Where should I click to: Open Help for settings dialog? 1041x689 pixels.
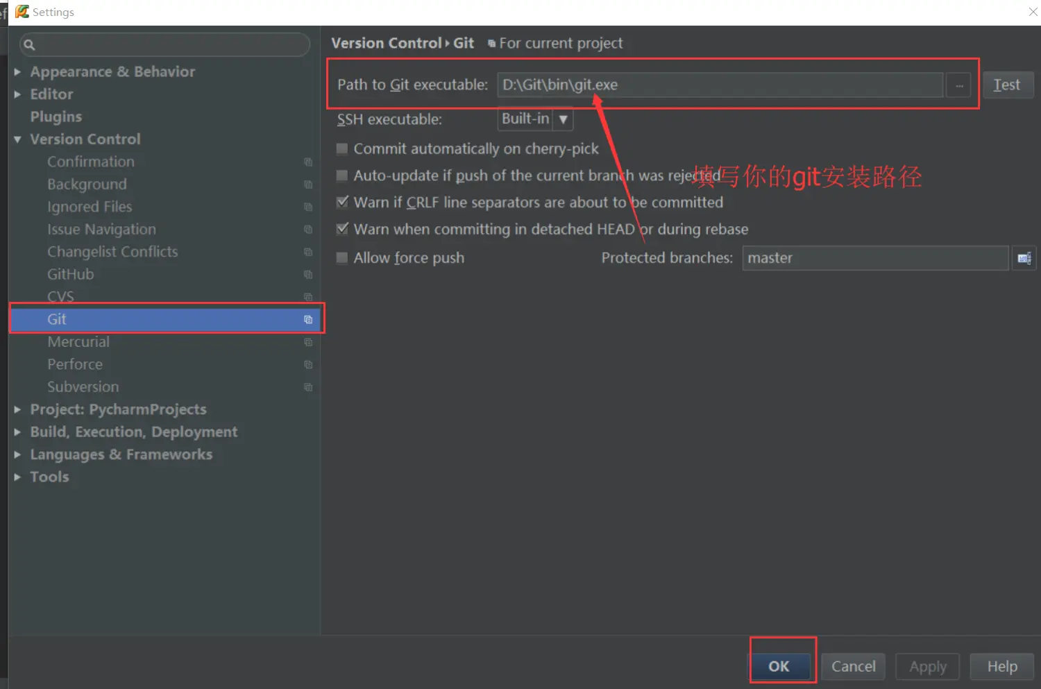pos(1002,666)
